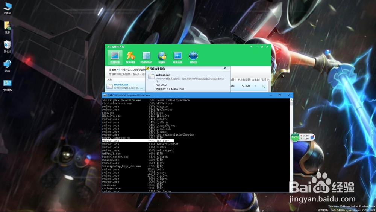The width and height of the screenshot is (376, 212).
Task: Sort by the 名称 column header
Action: (109, 79)
